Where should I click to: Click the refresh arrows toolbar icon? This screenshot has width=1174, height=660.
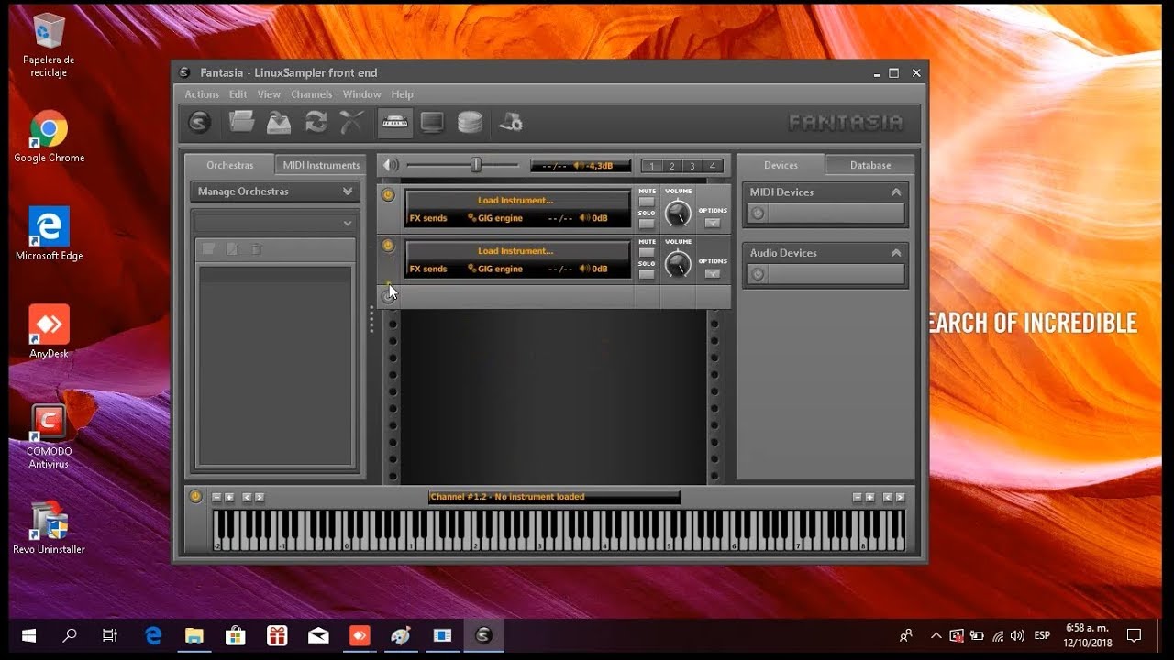[316, 122]
